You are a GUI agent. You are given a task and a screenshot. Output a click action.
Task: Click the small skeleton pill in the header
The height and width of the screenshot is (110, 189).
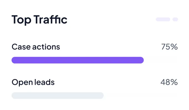(x=175, y=19)
